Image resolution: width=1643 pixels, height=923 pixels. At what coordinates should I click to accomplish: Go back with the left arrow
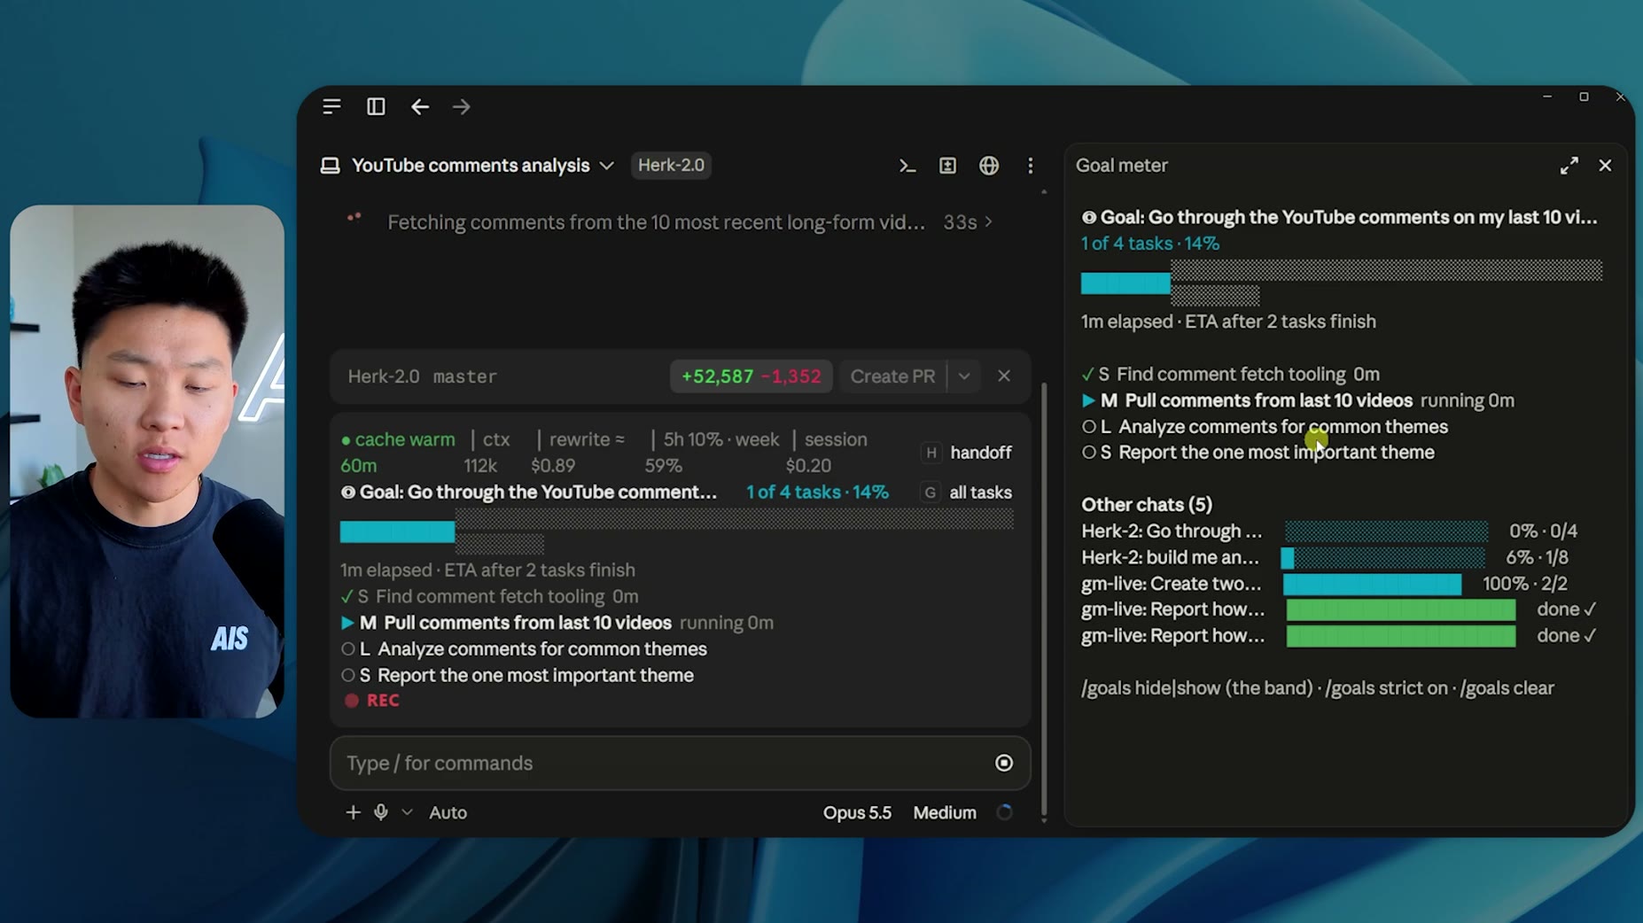pyautogui.click(x=420, y=107)
